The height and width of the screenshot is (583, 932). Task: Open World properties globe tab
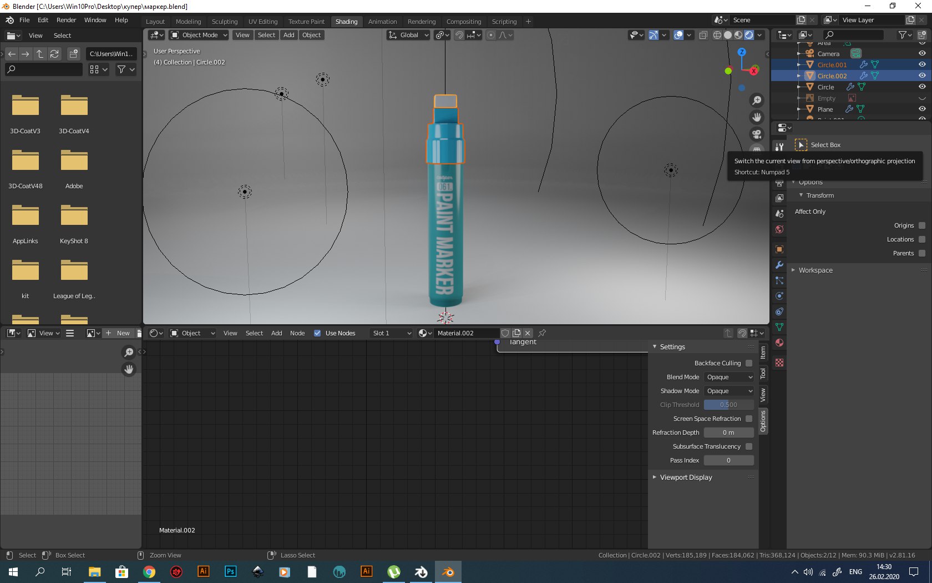point(779,229)
